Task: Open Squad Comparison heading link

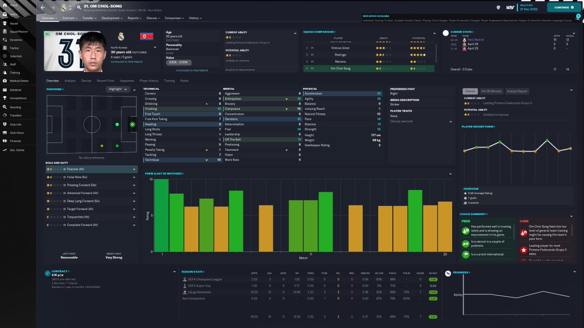Action: 318,32
